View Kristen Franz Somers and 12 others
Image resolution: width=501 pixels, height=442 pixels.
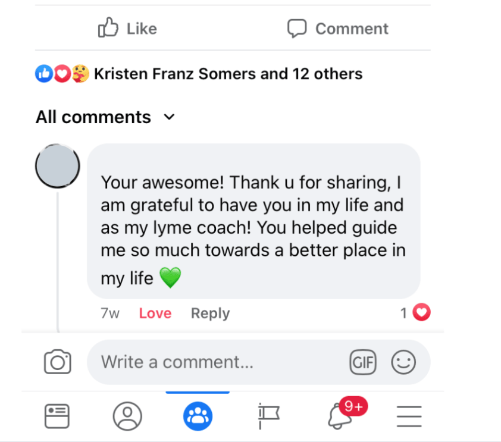click(x=228, y=74)
